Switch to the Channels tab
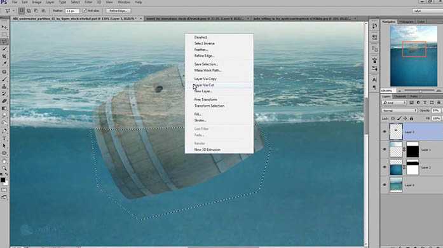This screenshot has height=248, width=443. point(400,97)
